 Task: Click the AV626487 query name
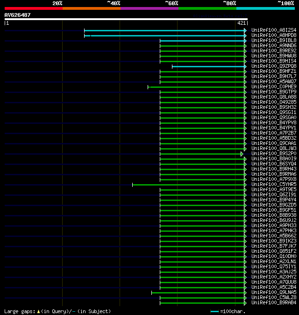(x=17, y=15)
